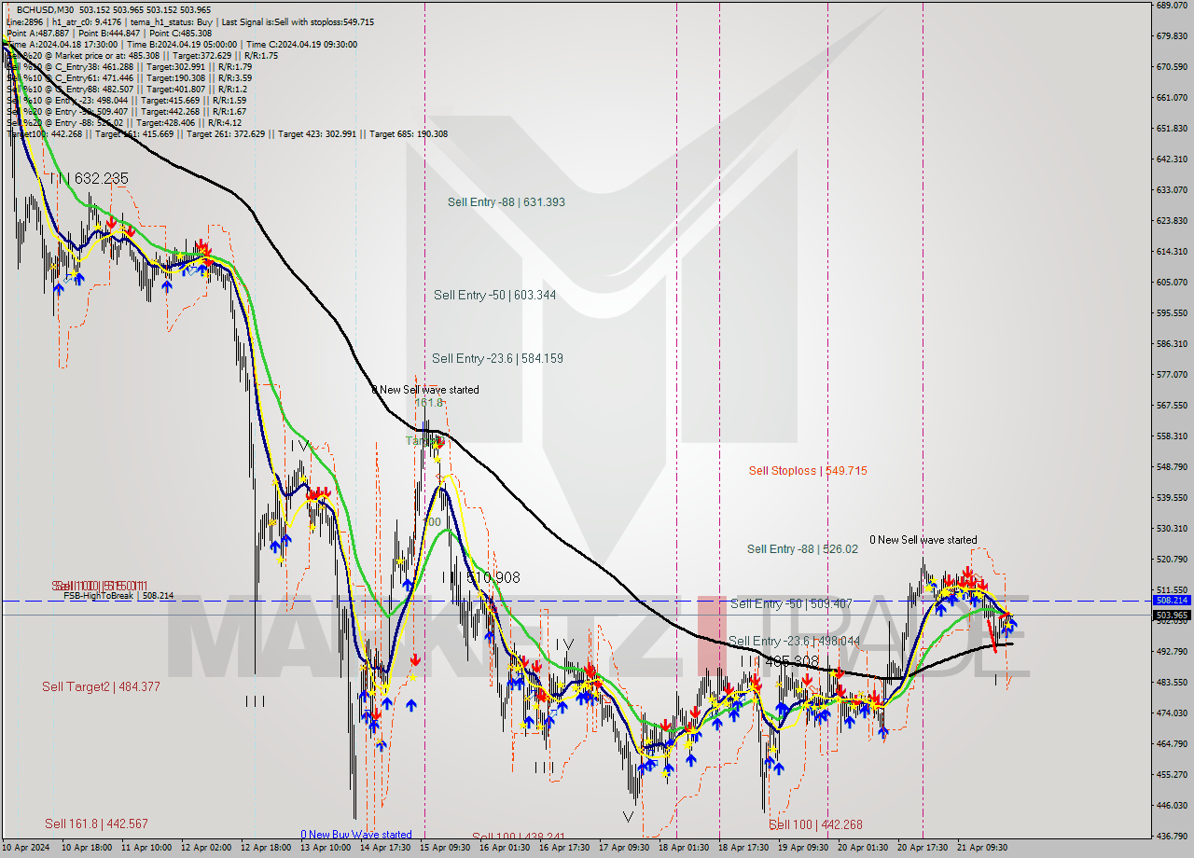Click the 'Sell 100 | 442.268' label
The width and height of the screenshot is (1194, 858).
point(815,824)
